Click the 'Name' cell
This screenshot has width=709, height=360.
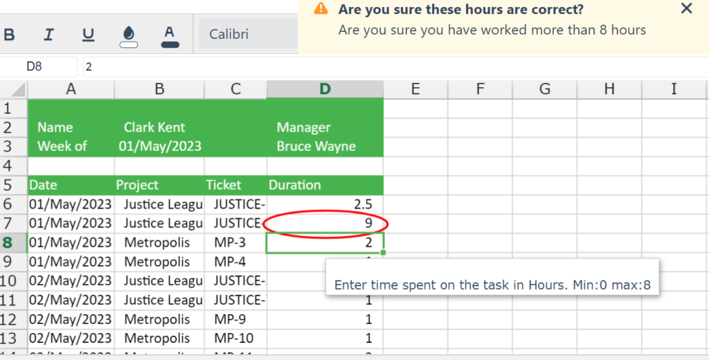[71, 127]
